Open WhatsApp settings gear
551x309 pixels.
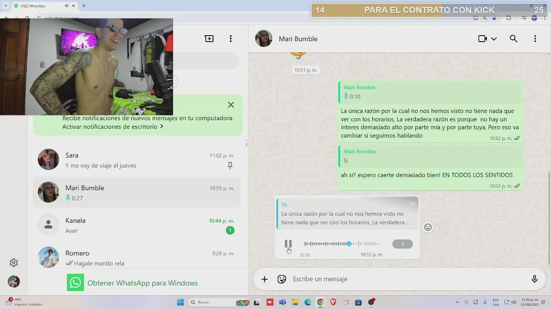point(14,263)
